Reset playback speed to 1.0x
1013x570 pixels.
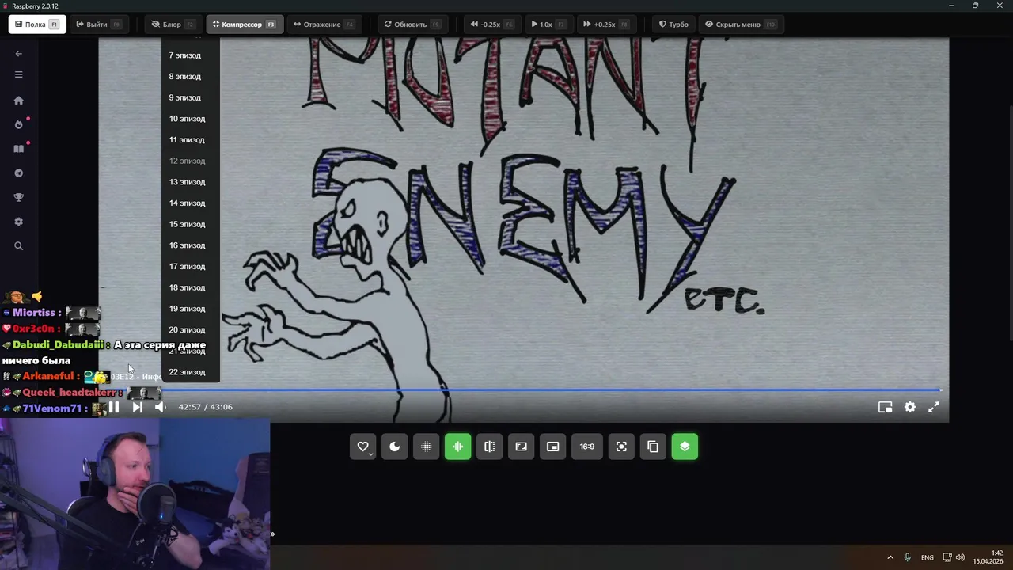pos(548,25)
